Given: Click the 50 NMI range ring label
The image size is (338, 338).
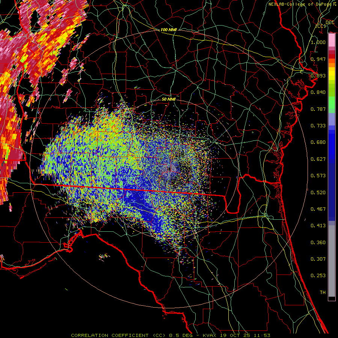Looking at the screenshot, I should coord(169,99).
